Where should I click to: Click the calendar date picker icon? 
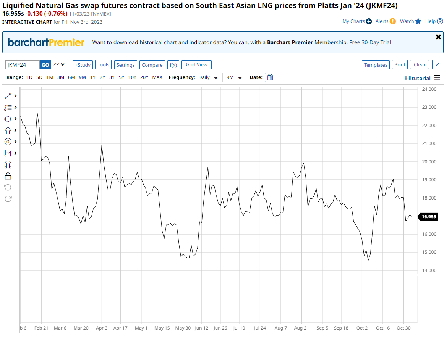pyautogui.click(x=270, y=77)
